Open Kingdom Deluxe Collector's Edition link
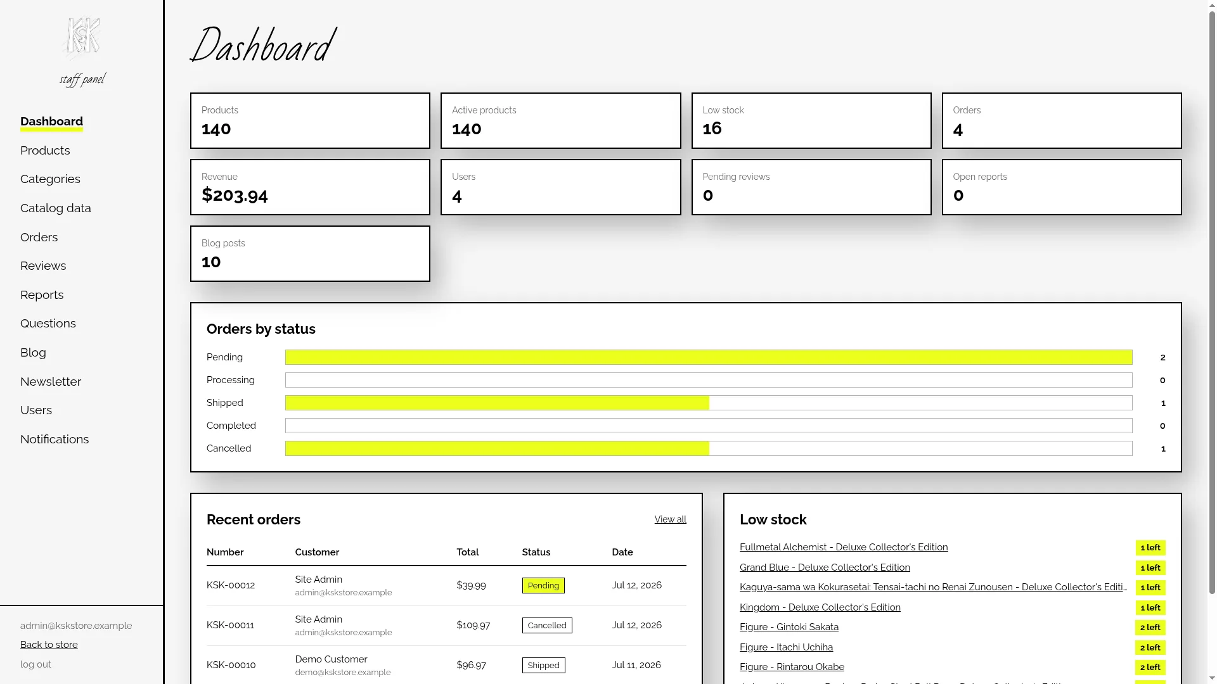Screen dimensions: 1217x684 [x=820, y=607]
